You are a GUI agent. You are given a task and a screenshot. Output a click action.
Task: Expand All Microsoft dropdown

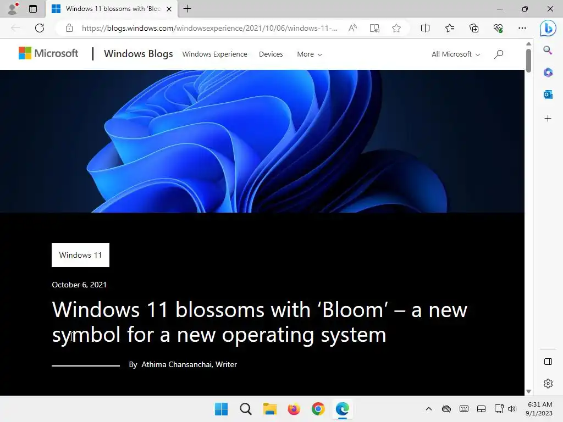click(x=456, y=54)
